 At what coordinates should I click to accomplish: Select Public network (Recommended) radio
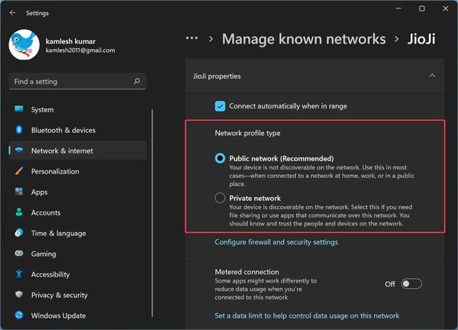(220, 158)
